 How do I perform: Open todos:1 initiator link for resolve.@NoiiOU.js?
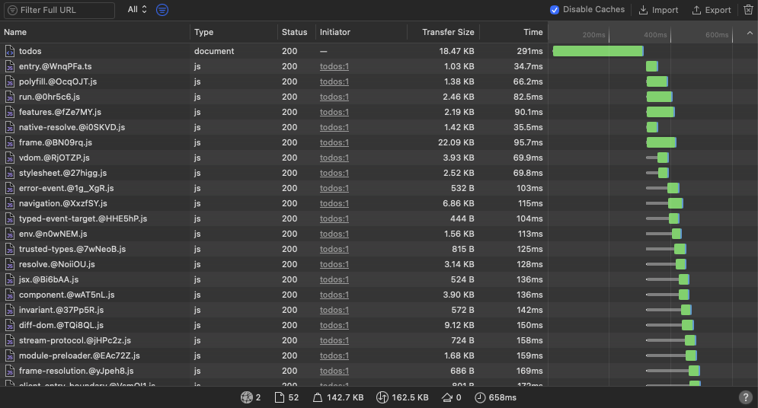point(334,264)
